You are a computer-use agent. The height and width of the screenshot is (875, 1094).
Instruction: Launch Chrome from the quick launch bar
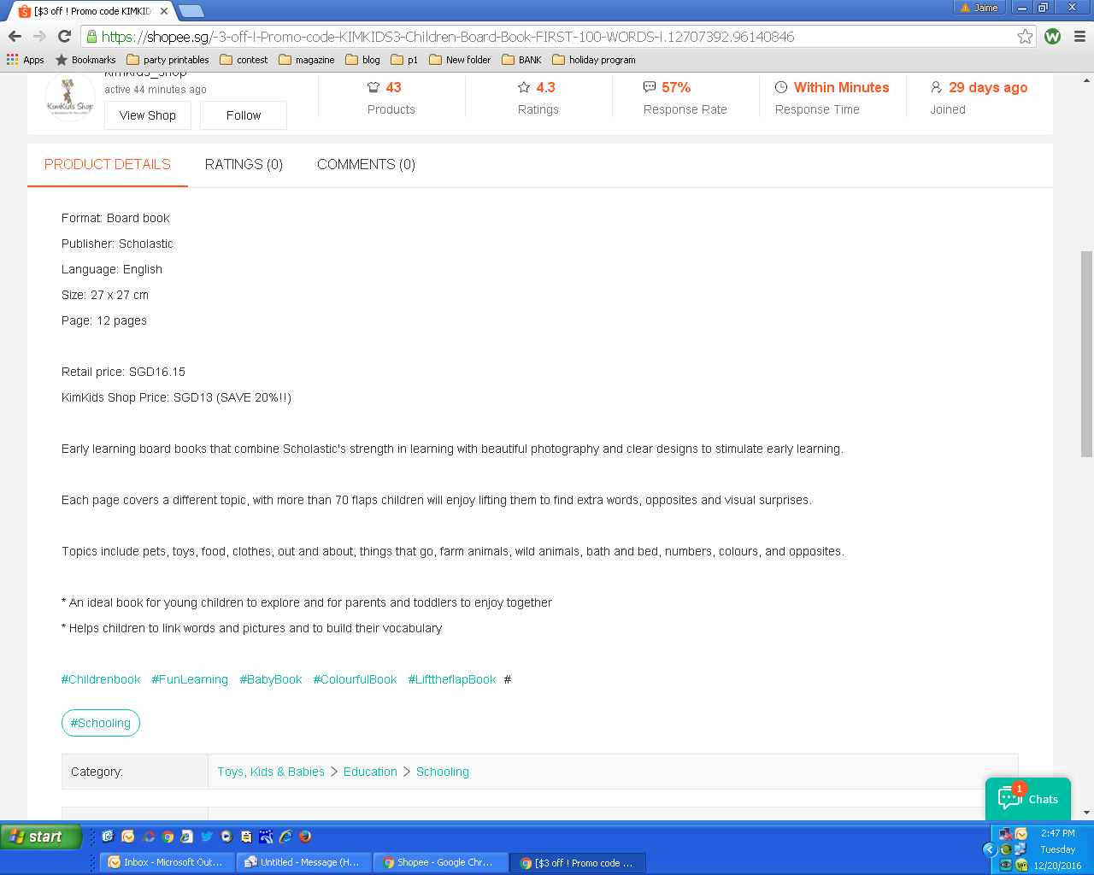pos(168,837)
